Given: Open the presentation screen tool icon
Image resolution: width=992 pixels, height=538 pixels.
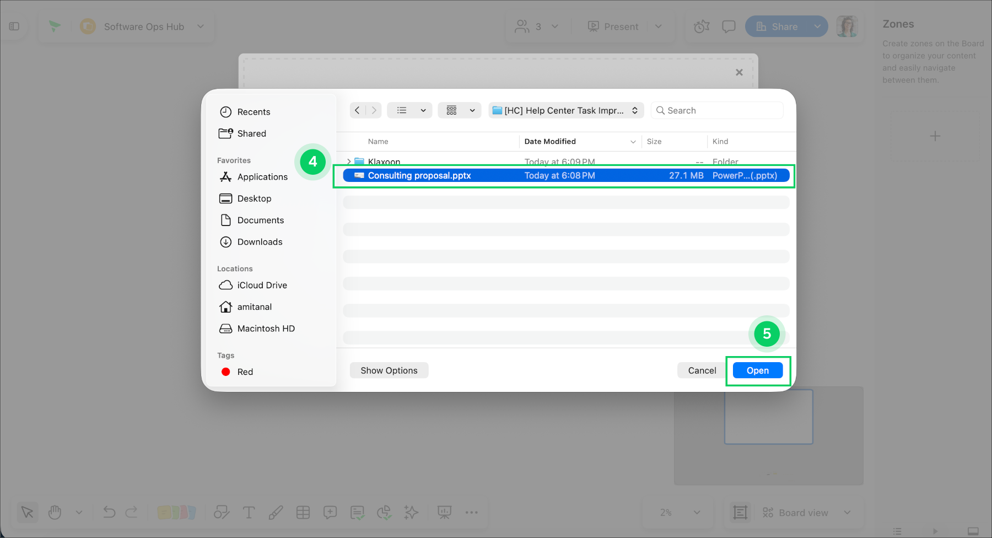Looking at the screenshot, I should [444, 513].
